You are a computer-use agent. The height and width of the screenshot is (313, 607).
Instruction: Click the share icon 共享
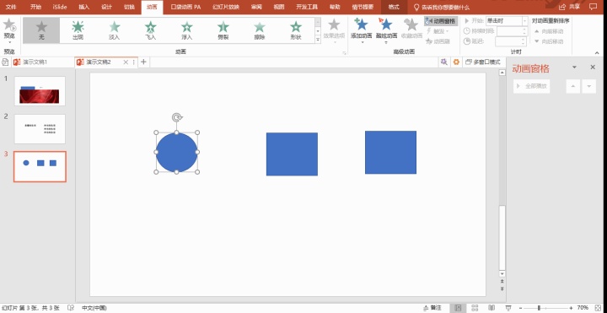[570, 7]
